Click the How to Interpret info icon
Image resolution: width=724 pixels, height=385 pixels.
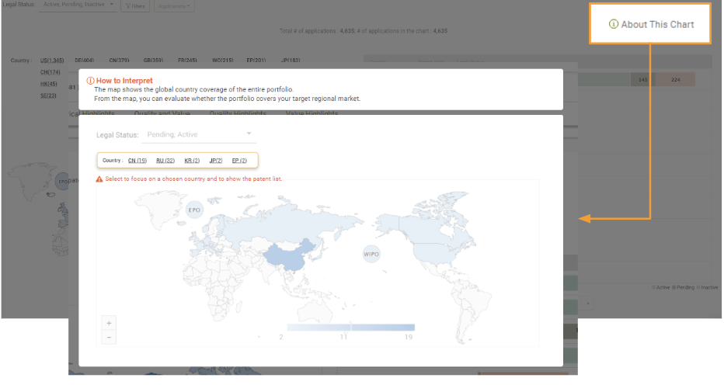[x=90, y=81]
